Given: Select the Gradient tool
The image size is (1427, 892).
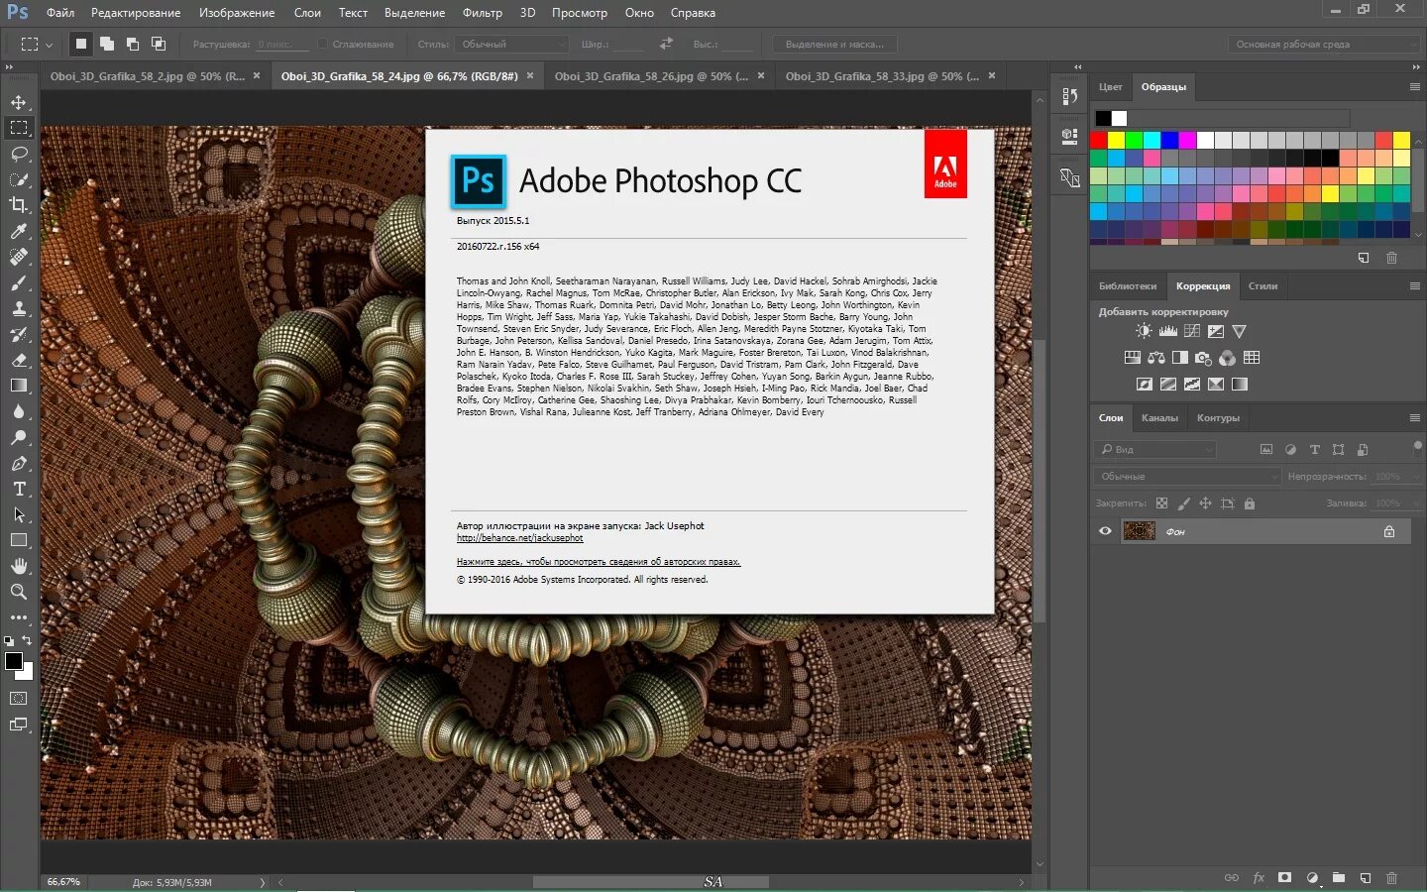Looking at the screenshot, I should pyautogui.click(x=19, y=386).
